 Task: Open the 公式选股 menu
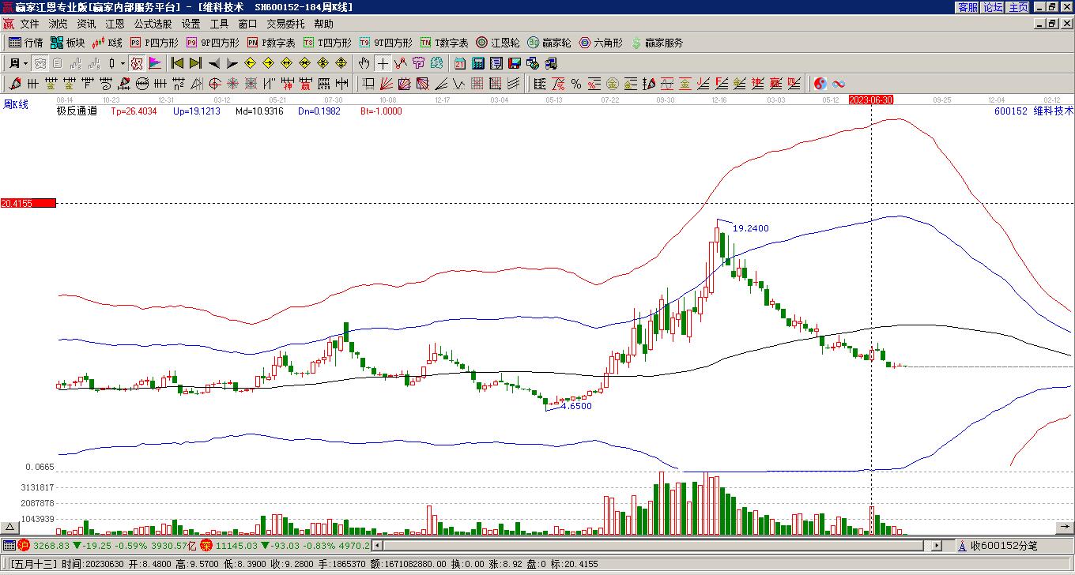[153, 24]
